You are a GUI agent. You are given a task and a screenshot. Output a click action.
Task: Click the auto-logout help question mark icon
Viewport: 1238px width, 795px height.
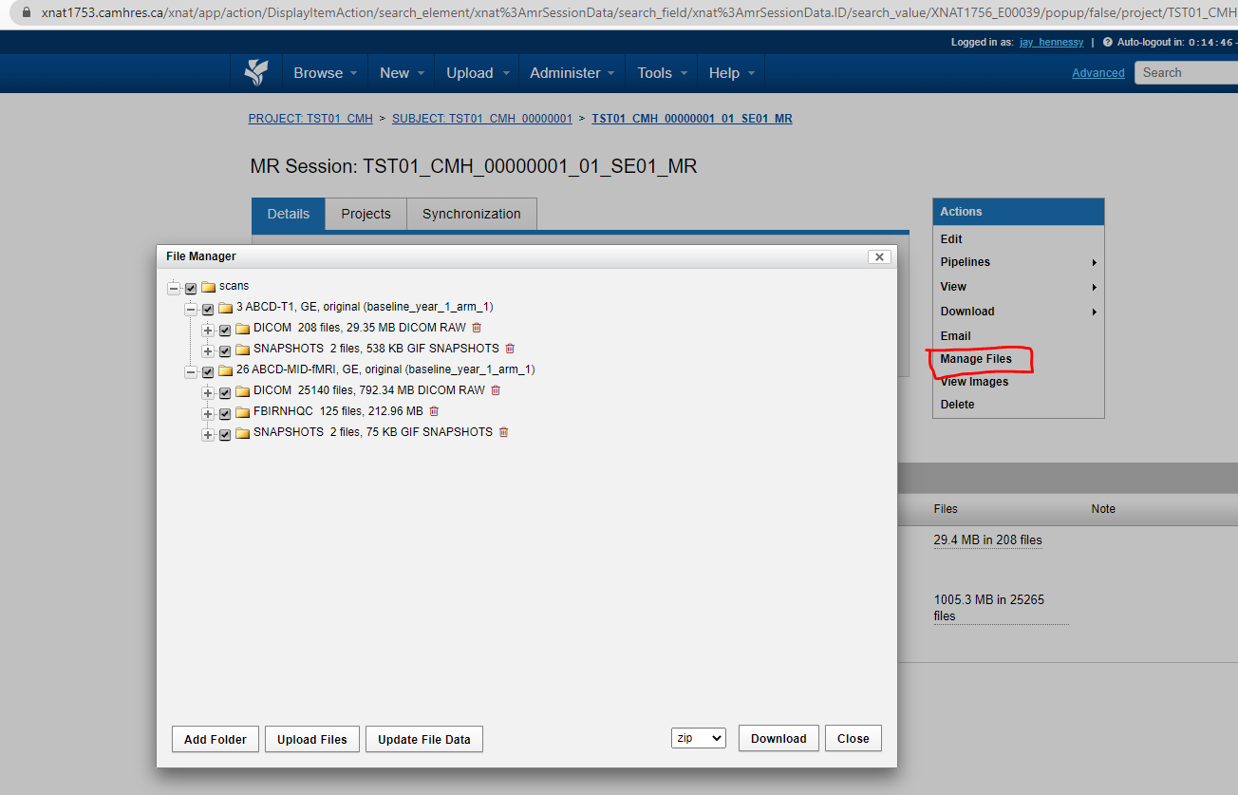[x=1107, y=43]
